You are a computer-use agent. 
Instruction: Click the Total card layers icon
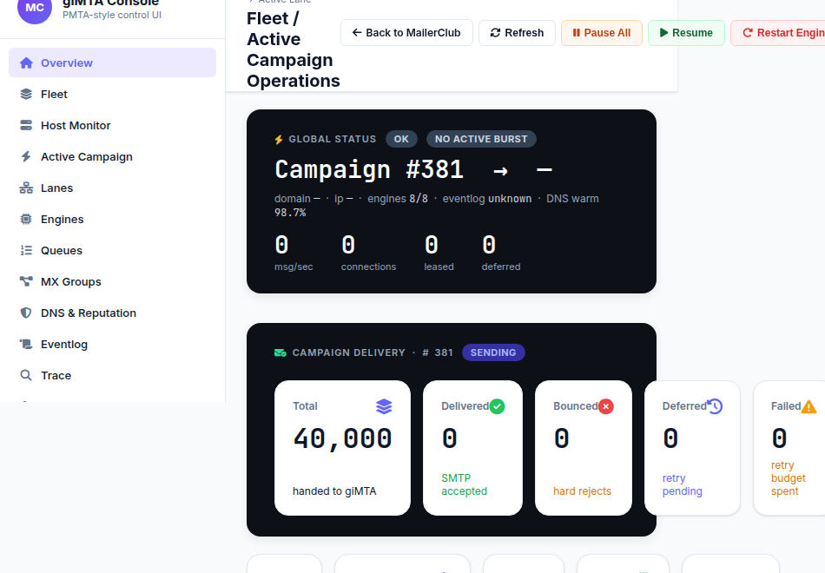(x=384, y=406)
